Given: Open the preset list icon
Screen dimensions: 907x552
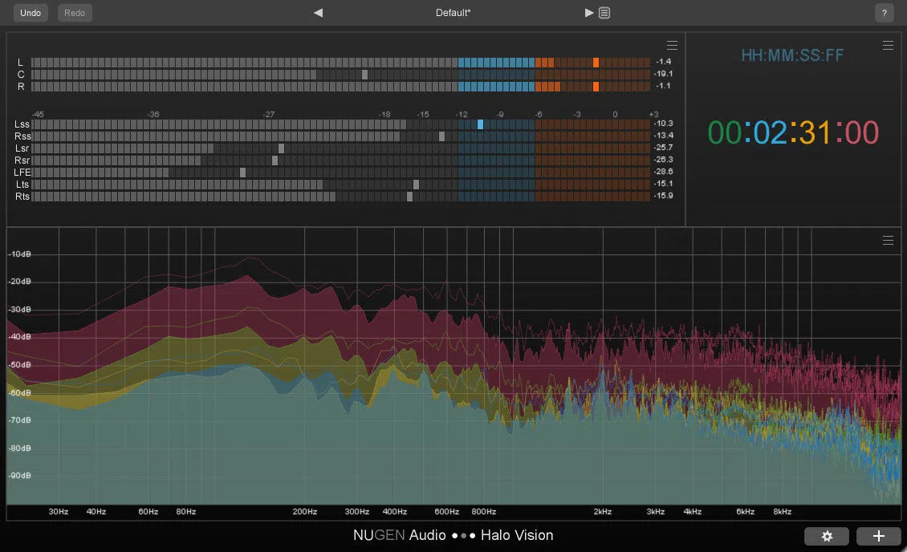Looking at the screenshot, I should pos(604,12).
